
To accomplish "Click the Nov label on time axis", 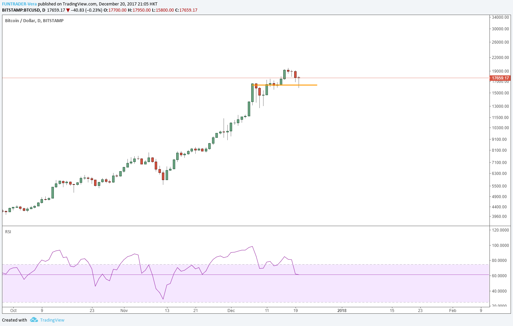I will (124, 310).
